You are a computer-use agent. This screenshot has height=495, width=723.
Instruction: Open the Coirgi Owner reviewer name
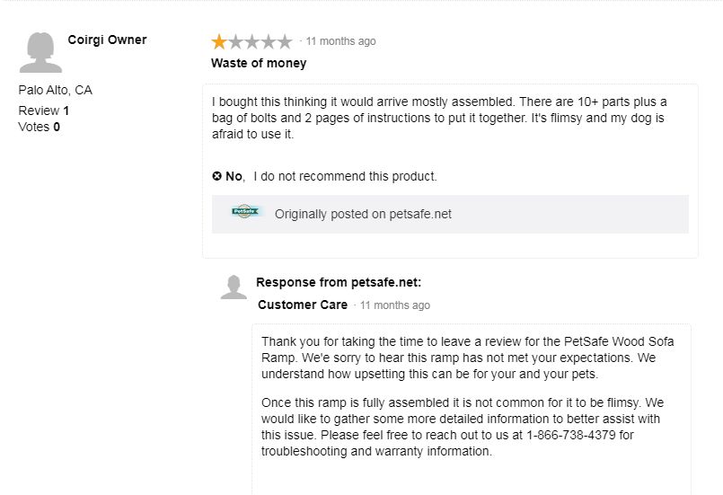click(x=107, y=40)
